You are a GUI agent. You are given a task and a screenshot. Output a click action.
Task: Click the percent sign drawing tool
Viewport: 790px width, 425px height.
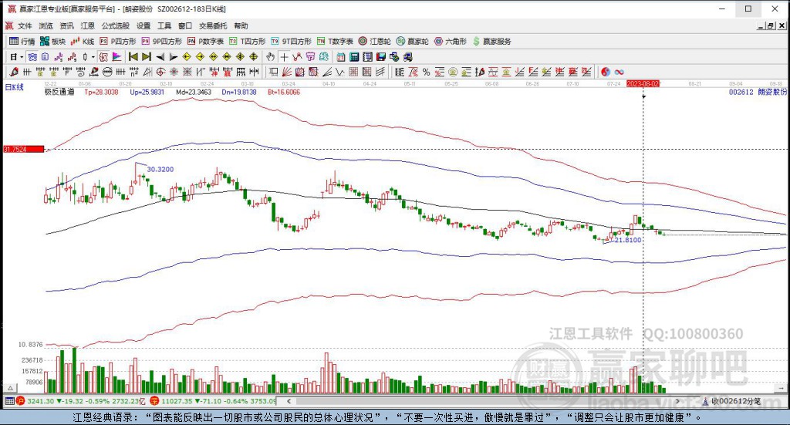click(x=426, y=72)
